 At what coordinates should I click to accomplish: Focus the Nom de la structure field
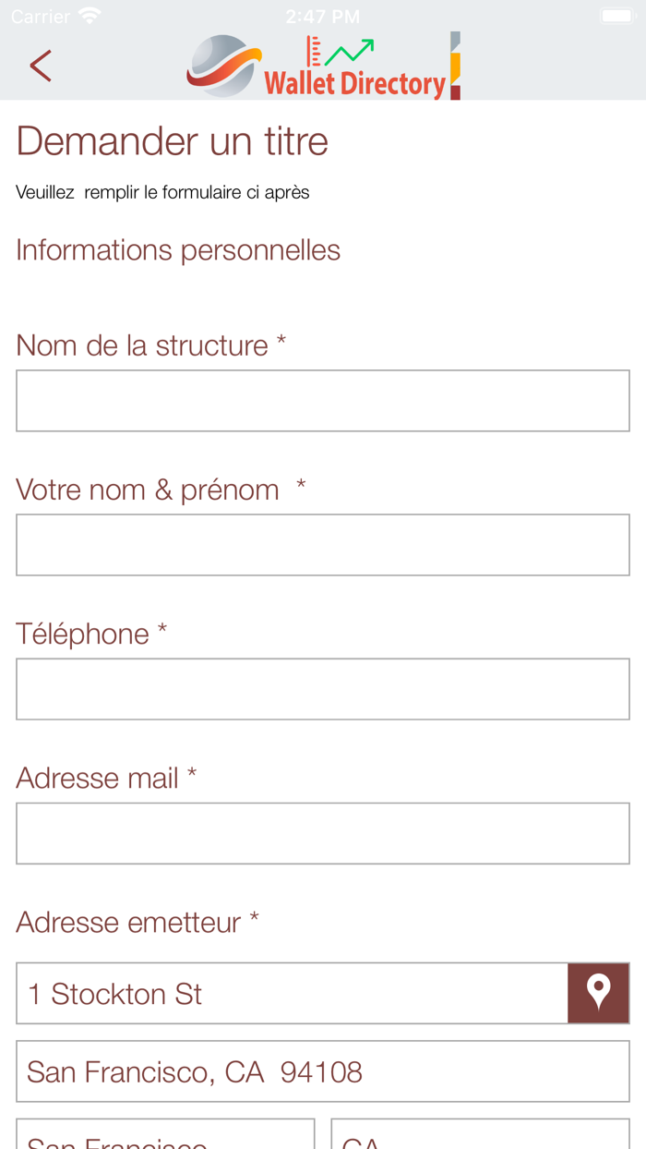click(x=322, y=400)
